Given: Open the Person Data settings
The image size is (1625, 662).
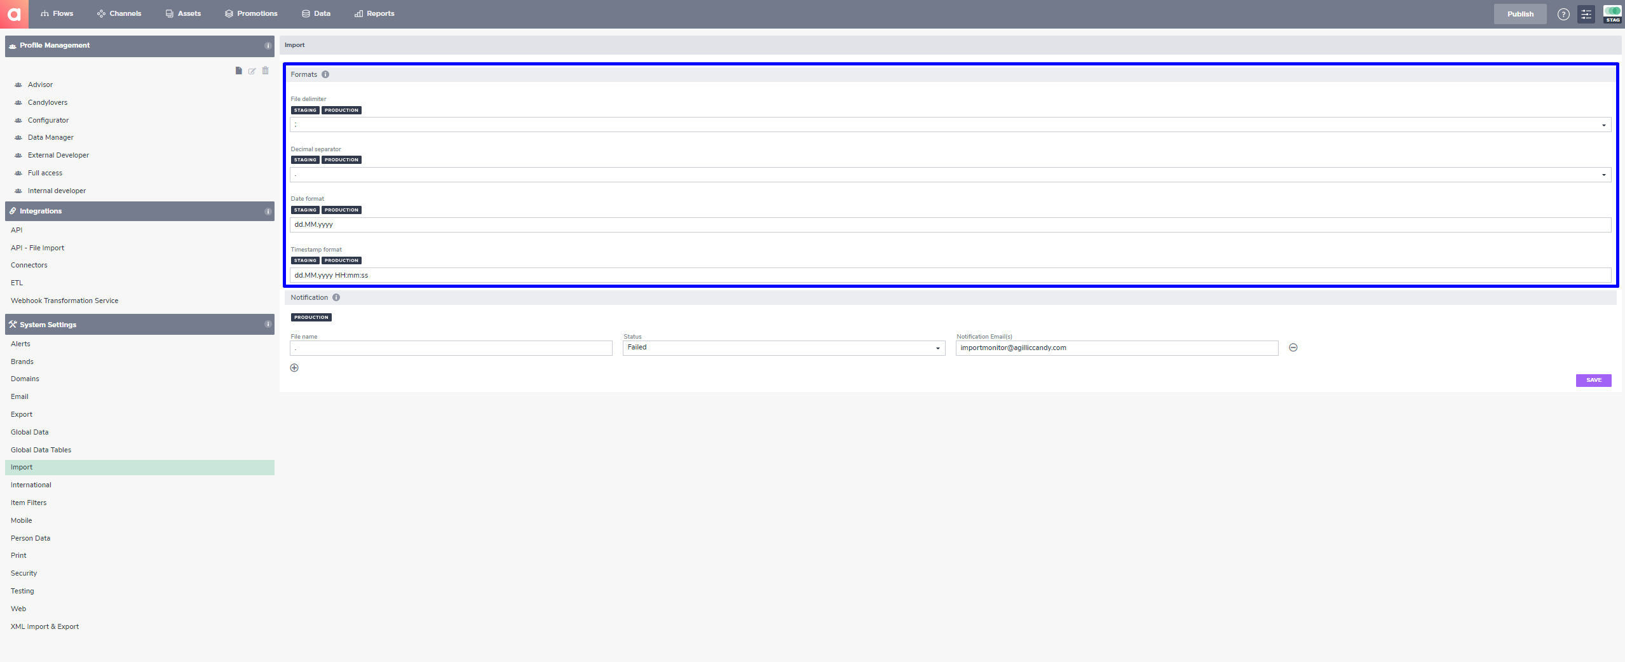Looking at the screenshot, I should click(x=31, y=538).
